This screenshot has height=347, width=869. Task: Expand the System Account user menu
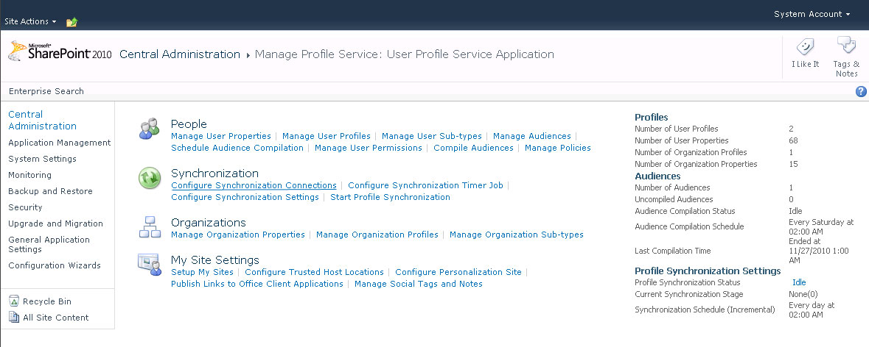812,15
